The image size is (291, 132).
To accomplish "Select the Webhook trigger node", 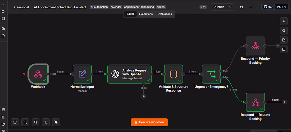I will 38,74.
